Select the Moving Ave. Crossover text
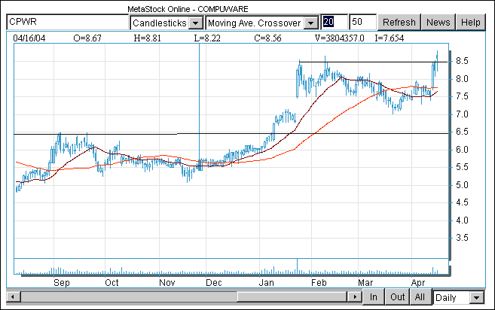495x310 pixels. [x=255, y=23]
